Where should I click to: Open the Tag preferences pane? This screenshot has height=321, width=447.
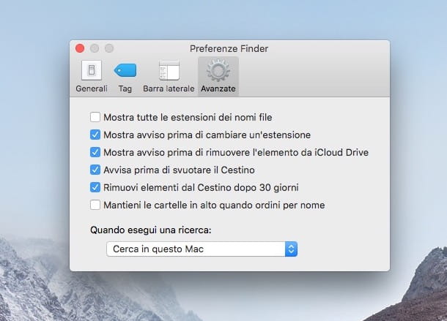pos(125,76)
